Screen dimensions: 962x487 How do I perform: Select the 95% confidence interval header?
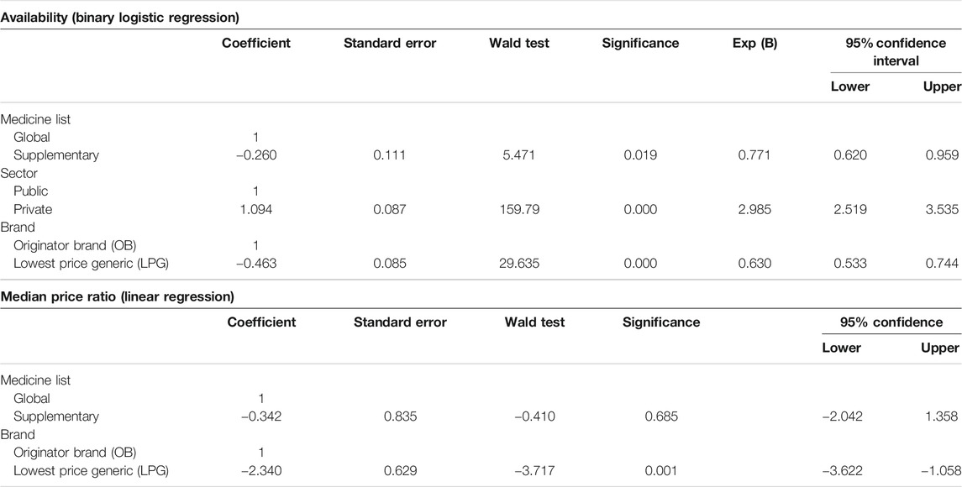click(895, 51)
